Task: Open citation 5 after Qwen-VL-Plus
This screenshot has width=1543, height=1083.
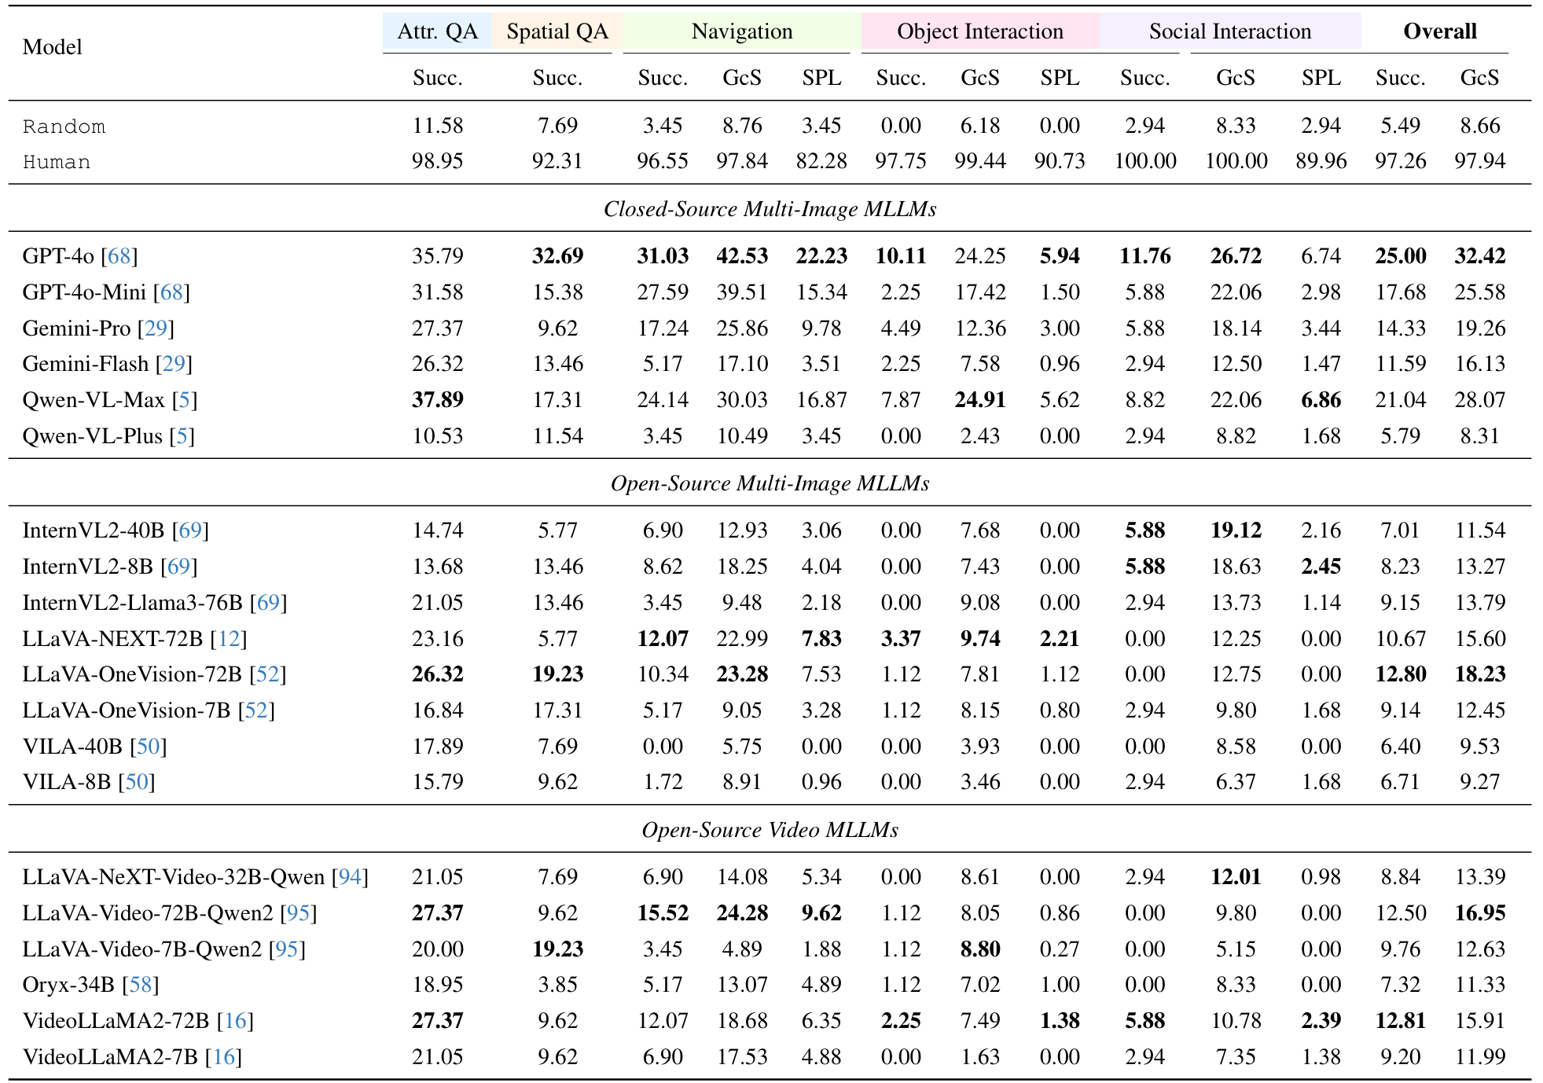Action: tap(182, 436)
